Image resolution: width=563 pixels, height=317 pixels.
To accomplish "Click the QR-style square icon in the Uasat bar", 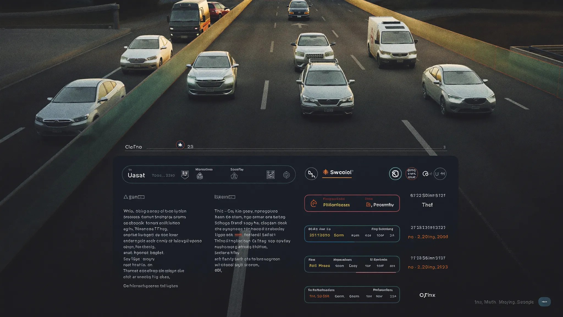I will (271, 175).
